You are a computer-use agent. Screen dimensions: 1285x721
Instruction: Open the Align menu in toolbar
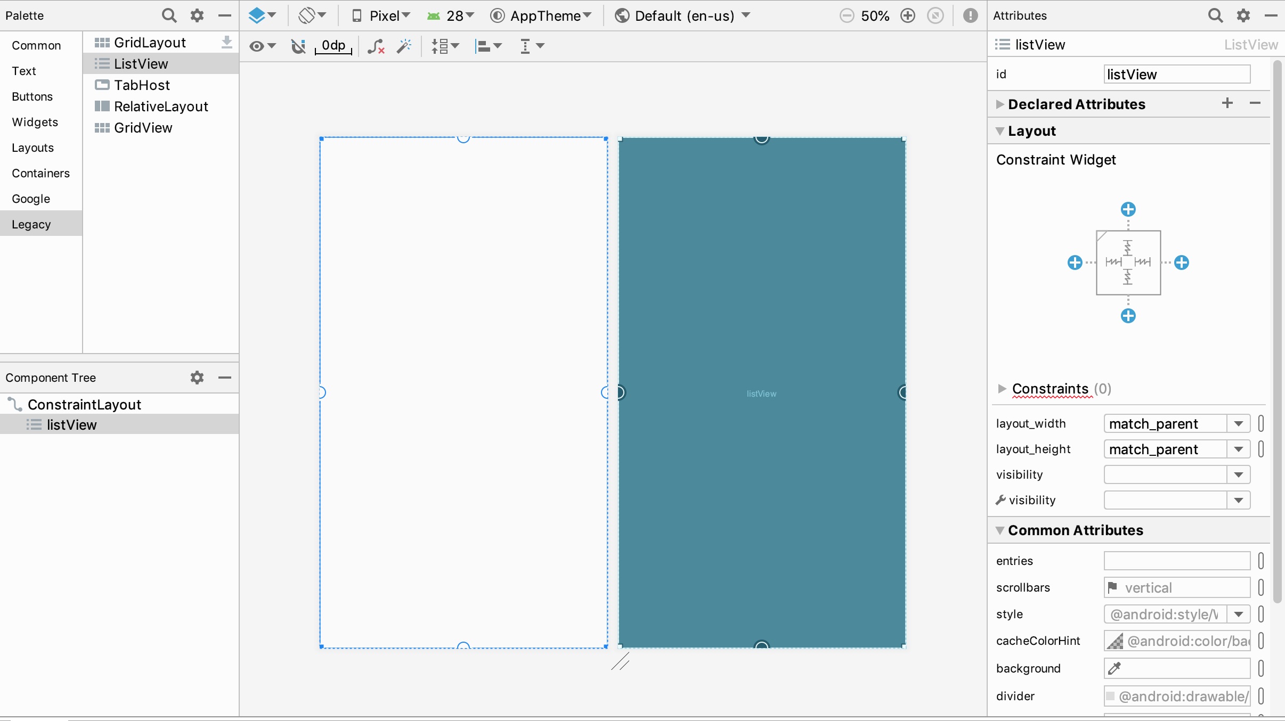pos(488,46)
